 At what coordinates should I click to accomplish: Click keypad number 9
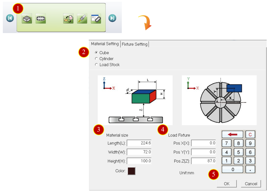(250, 143)
